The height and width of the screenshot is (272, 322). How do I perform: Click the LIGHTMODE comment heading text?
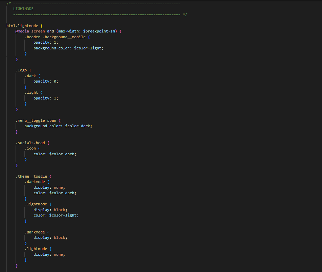click(x=23, y=9)
